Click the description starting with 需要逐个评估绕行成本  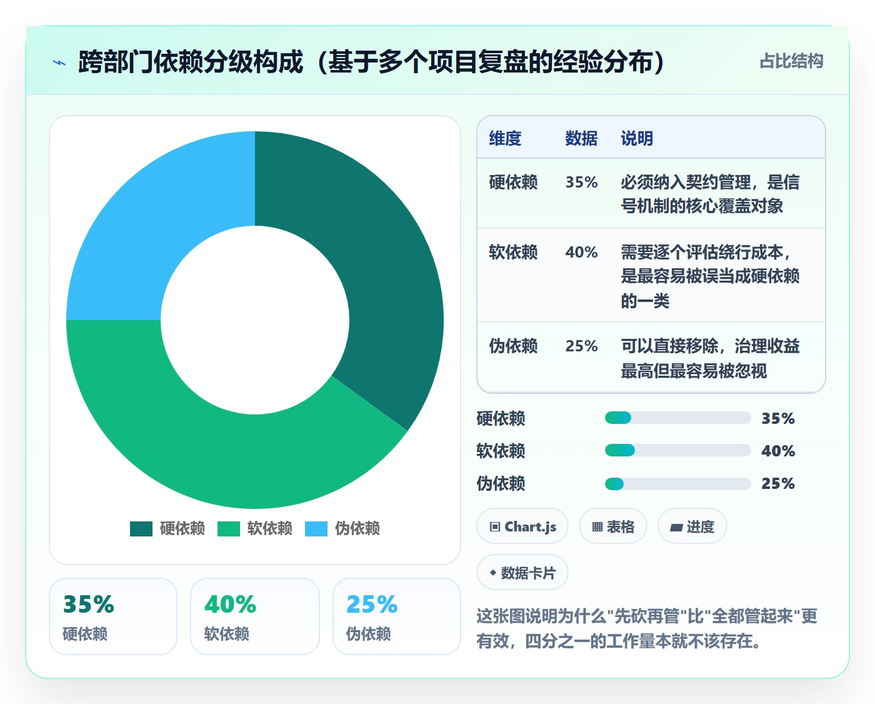[710, 276]
